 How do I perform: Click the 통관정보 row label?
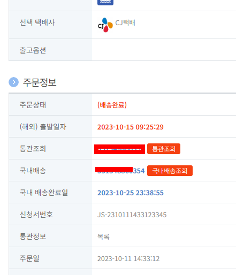point(33,236)
